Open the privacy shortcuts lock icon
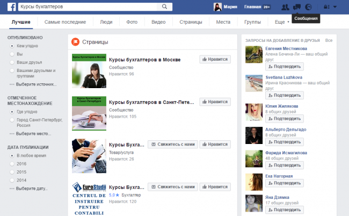Screen dimensions: 349x216 point(326,7)
